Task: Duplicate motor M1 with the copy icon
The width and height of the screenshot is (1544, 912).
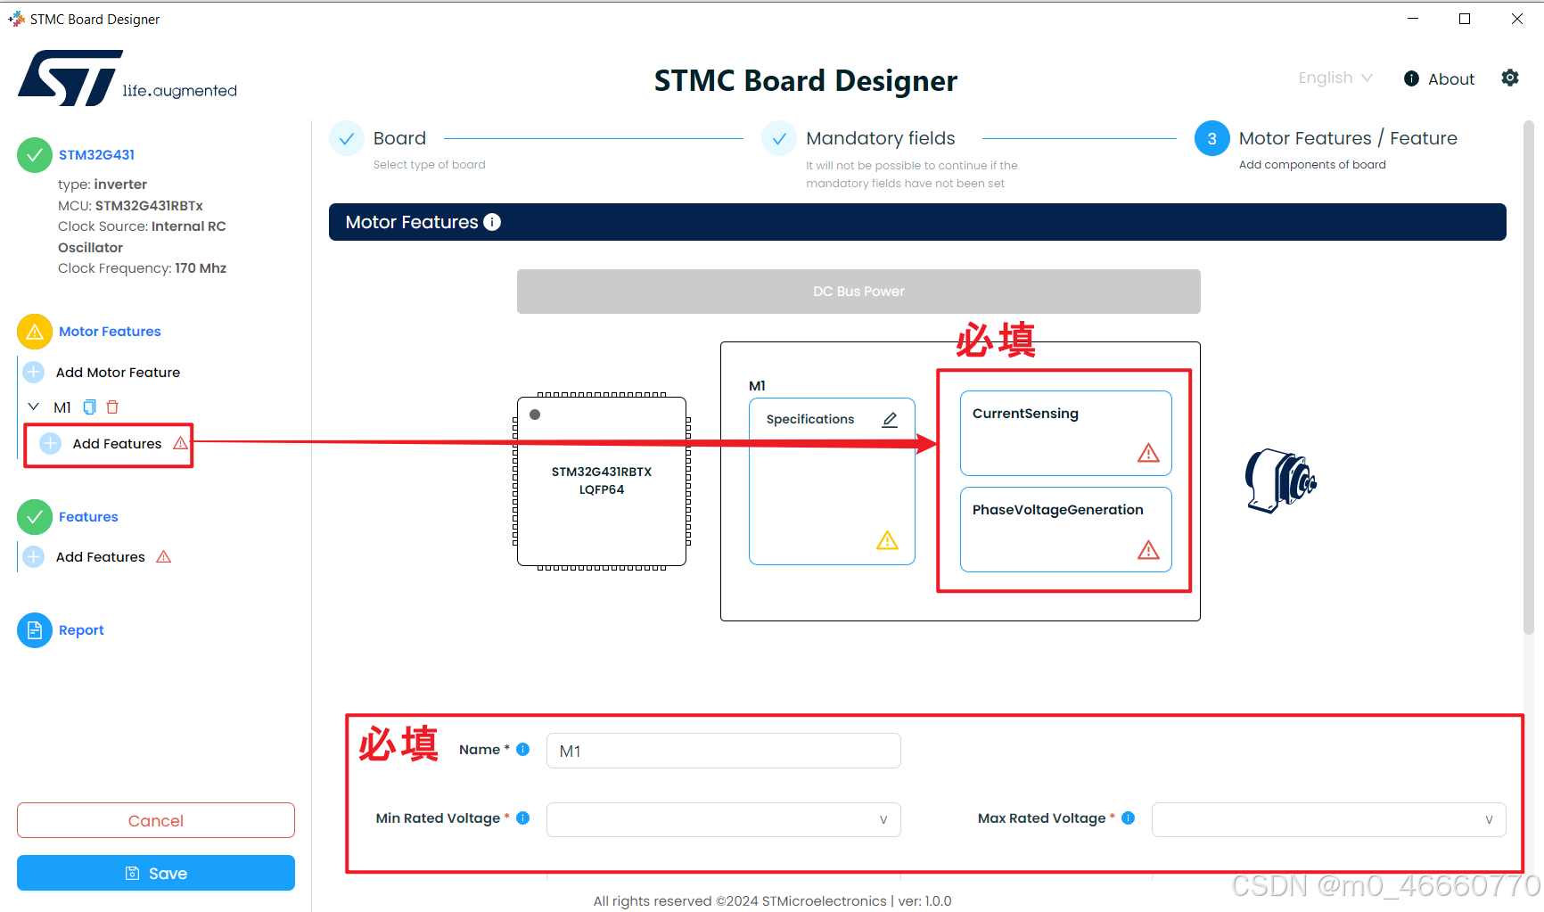Action: tap(89, 407)
